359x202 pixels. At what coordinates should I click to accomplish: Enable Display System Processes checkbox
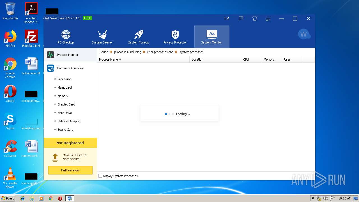[x=100, y=176]
